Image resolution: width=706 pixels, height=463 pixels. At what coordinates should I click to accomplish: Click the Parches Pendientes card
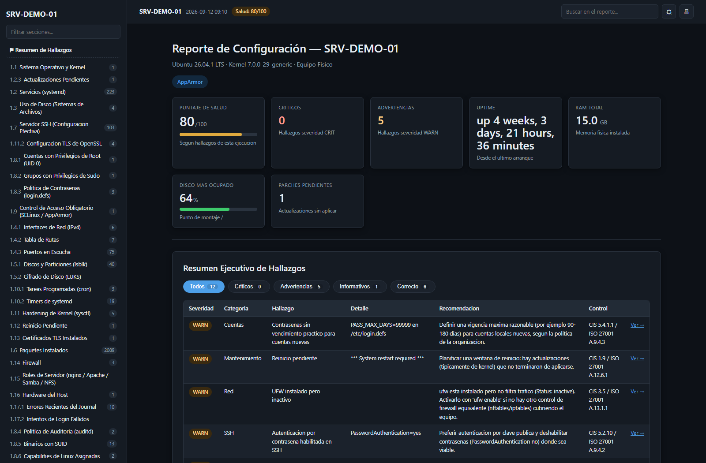pos(317,202)
